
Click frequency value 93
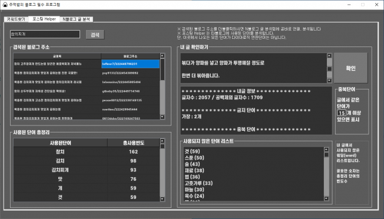coord(134,170)
